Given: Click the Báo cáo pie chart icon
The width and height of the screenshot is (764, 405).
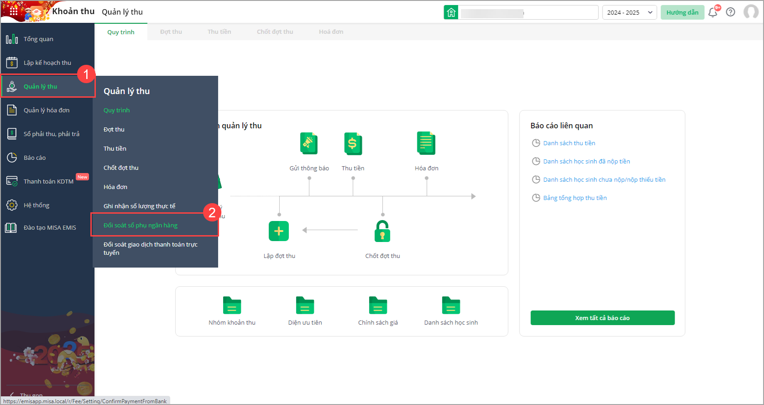Looking at the screenshot, I should click(12, 158).
